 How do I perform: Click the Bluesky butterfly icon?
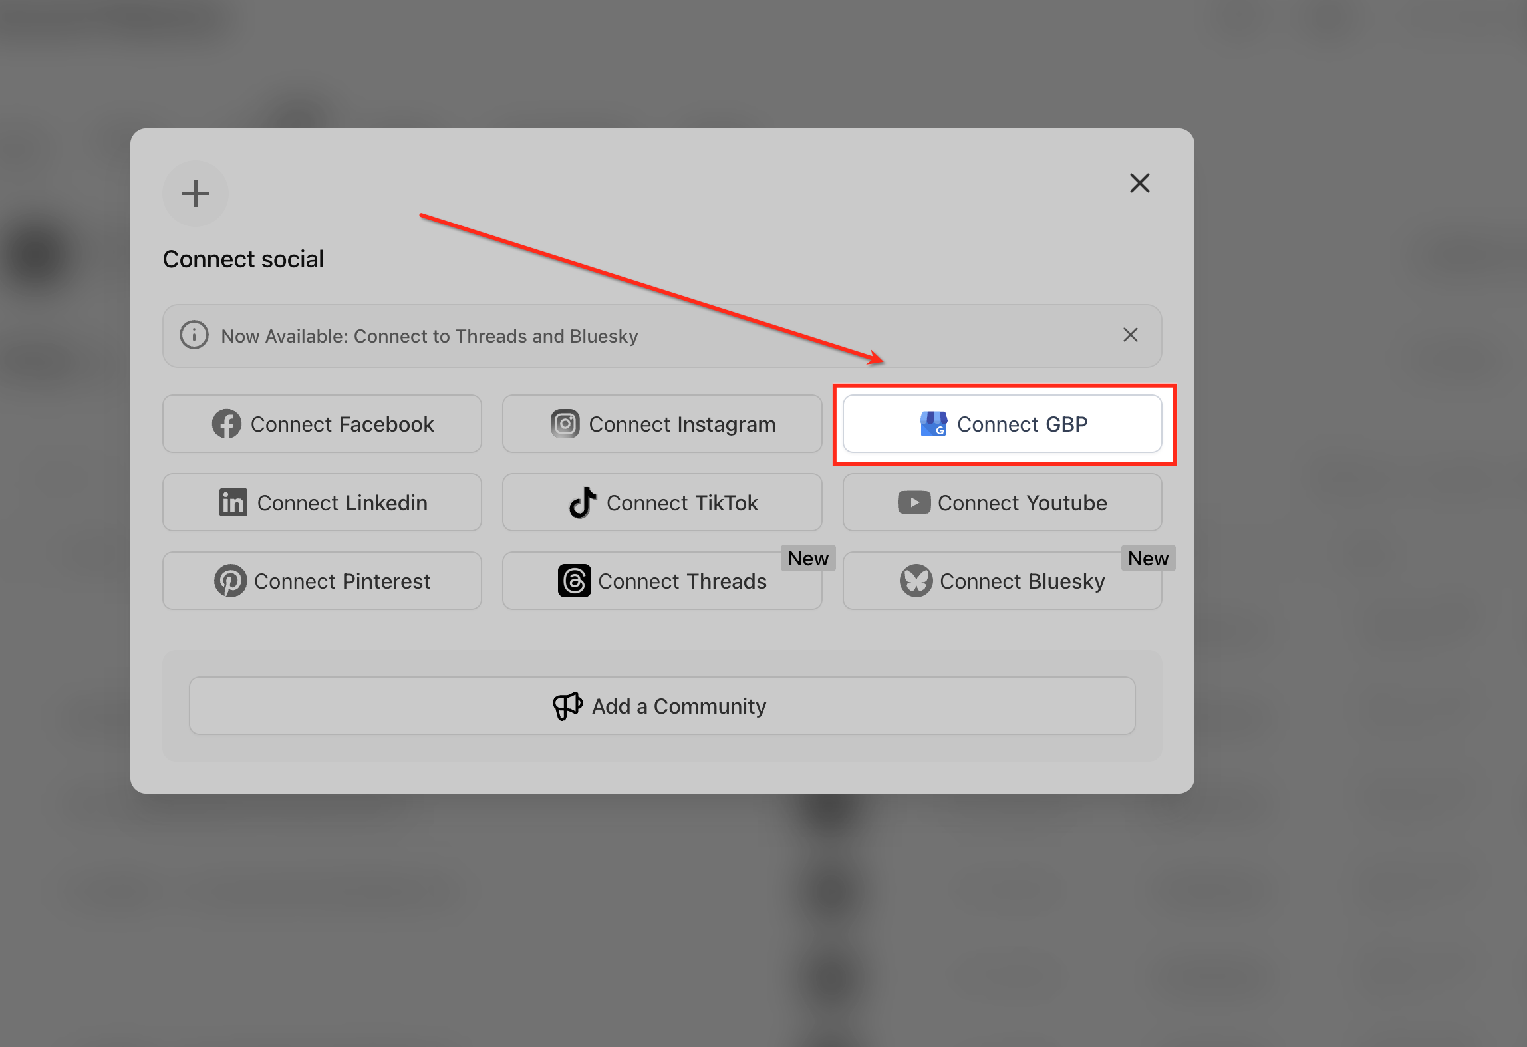coord(916,581)
